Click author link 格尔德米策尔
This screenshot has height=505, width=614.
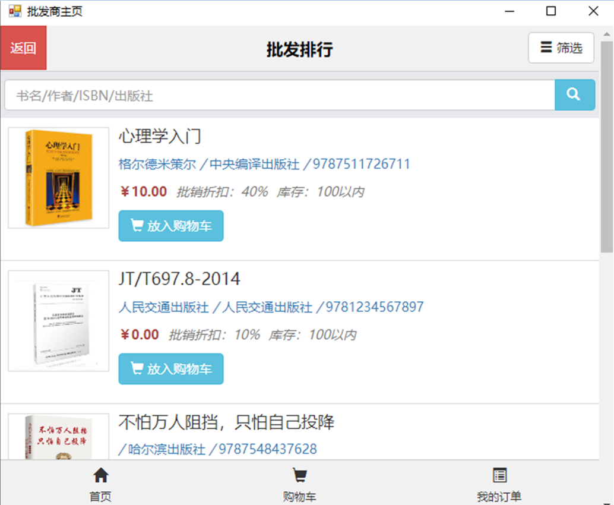(157, 164)
